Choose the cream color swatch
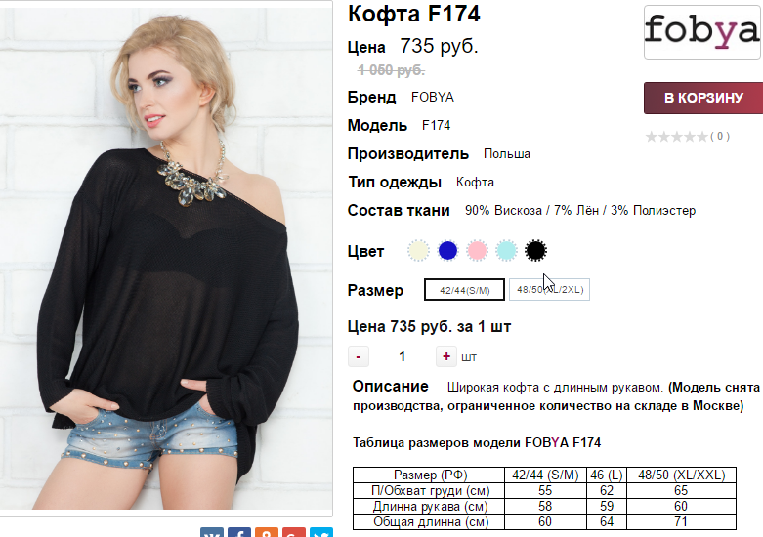The image size is (763, 537). 418,251
